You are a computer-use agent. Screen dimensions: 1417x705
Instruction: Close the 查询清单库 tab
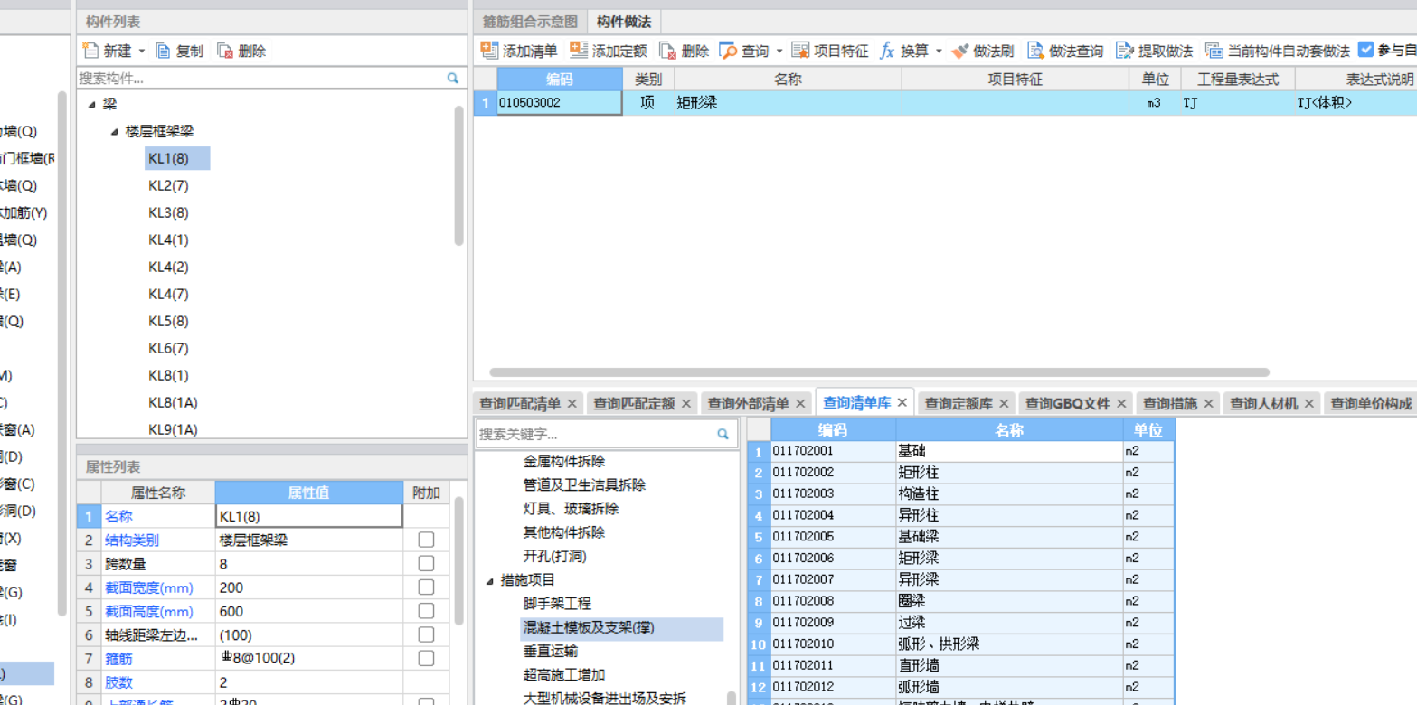pyautogui.click(x=902, y=402)
